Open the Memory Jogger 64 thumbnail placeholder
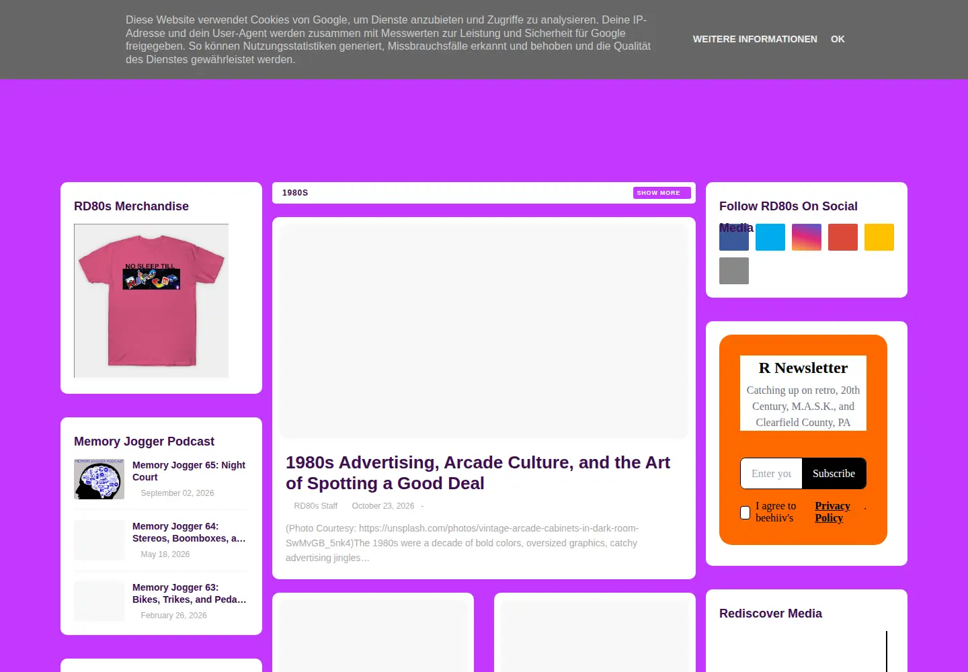The image size is (968, 672). [99, 540]
